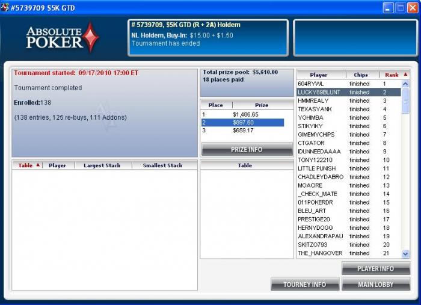Select 1st place prize $1,486.65 row

[242, 115]
